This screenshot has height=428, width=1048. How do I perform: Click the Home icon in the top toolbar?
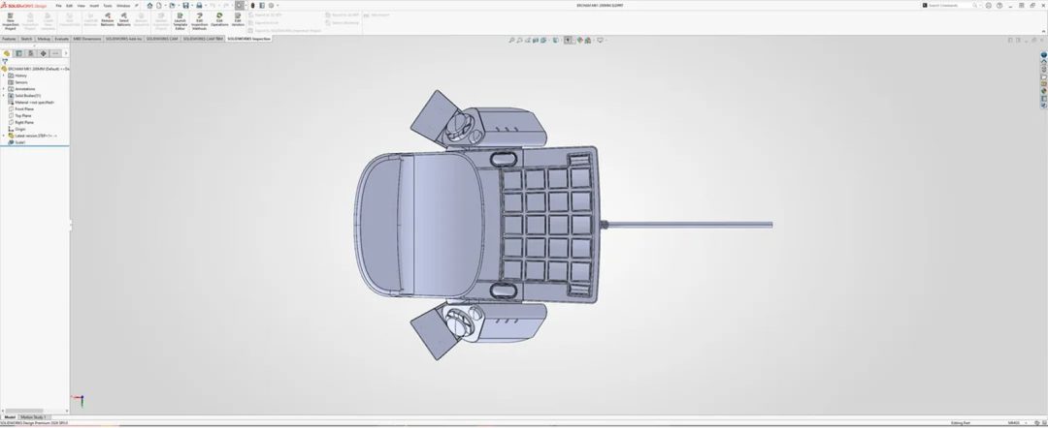pos(149,5)
